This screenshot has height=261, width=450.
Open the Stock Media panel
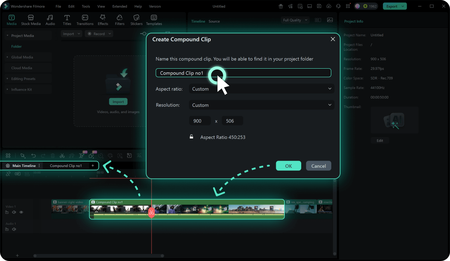[31, 20]
